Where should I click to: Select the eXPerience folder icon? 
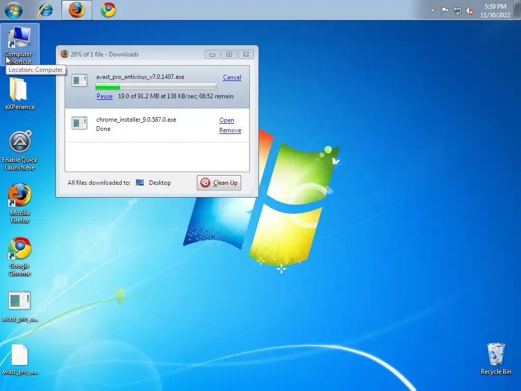pos(20,94)
